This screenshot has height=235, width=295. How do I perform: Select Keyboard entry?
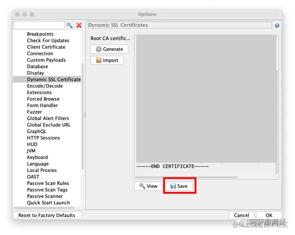point(38,158)
